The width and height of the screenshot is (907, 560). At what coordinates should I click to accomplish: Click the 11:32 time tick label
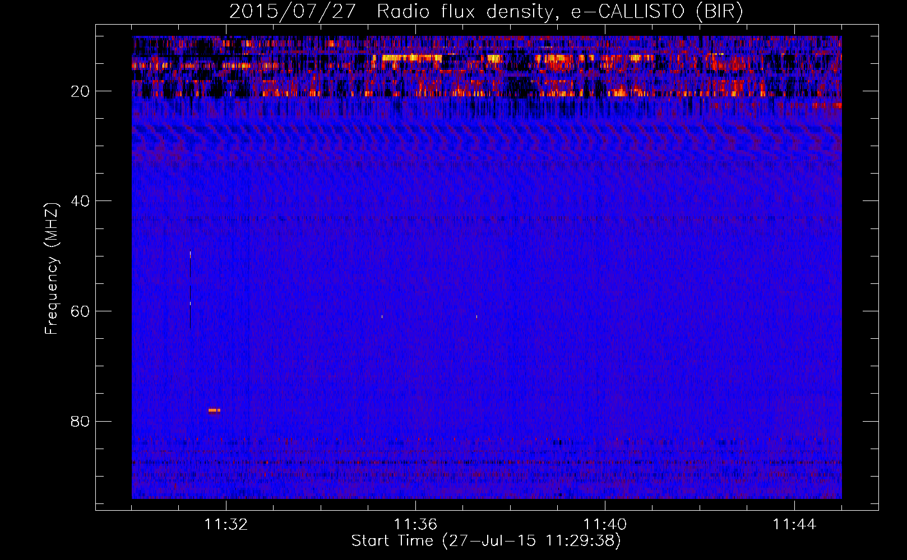pyautogui.click(x=226, y=525)
